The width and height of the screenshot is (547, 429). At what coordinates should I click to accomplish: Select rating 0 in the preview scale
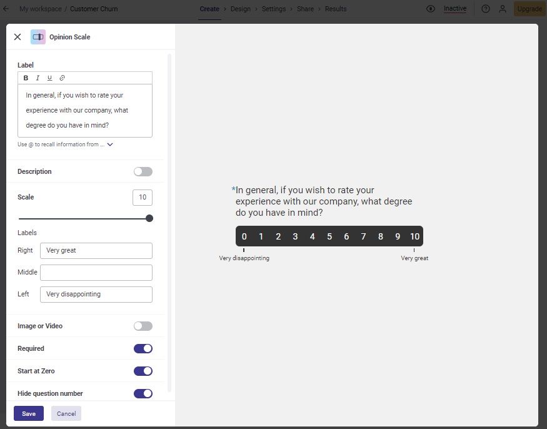244,236
